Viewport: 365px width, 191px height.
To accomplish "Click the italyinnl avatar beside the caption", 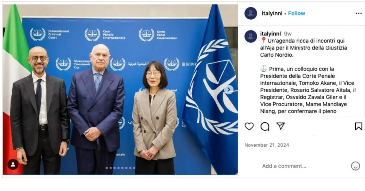I will pyautogui.click(x=251, y=36).
